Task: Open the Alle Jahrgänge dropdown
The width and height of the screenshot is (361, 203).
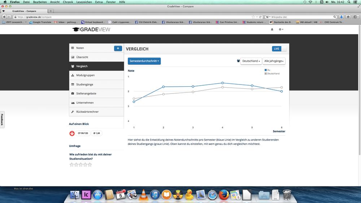Action: click(x=274, y=61)
